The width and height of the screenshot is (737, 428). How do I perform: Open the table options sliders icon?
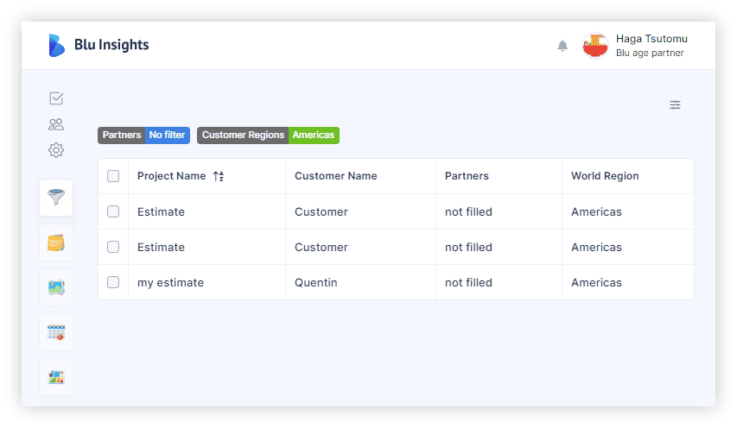click(x=675, y=104)
